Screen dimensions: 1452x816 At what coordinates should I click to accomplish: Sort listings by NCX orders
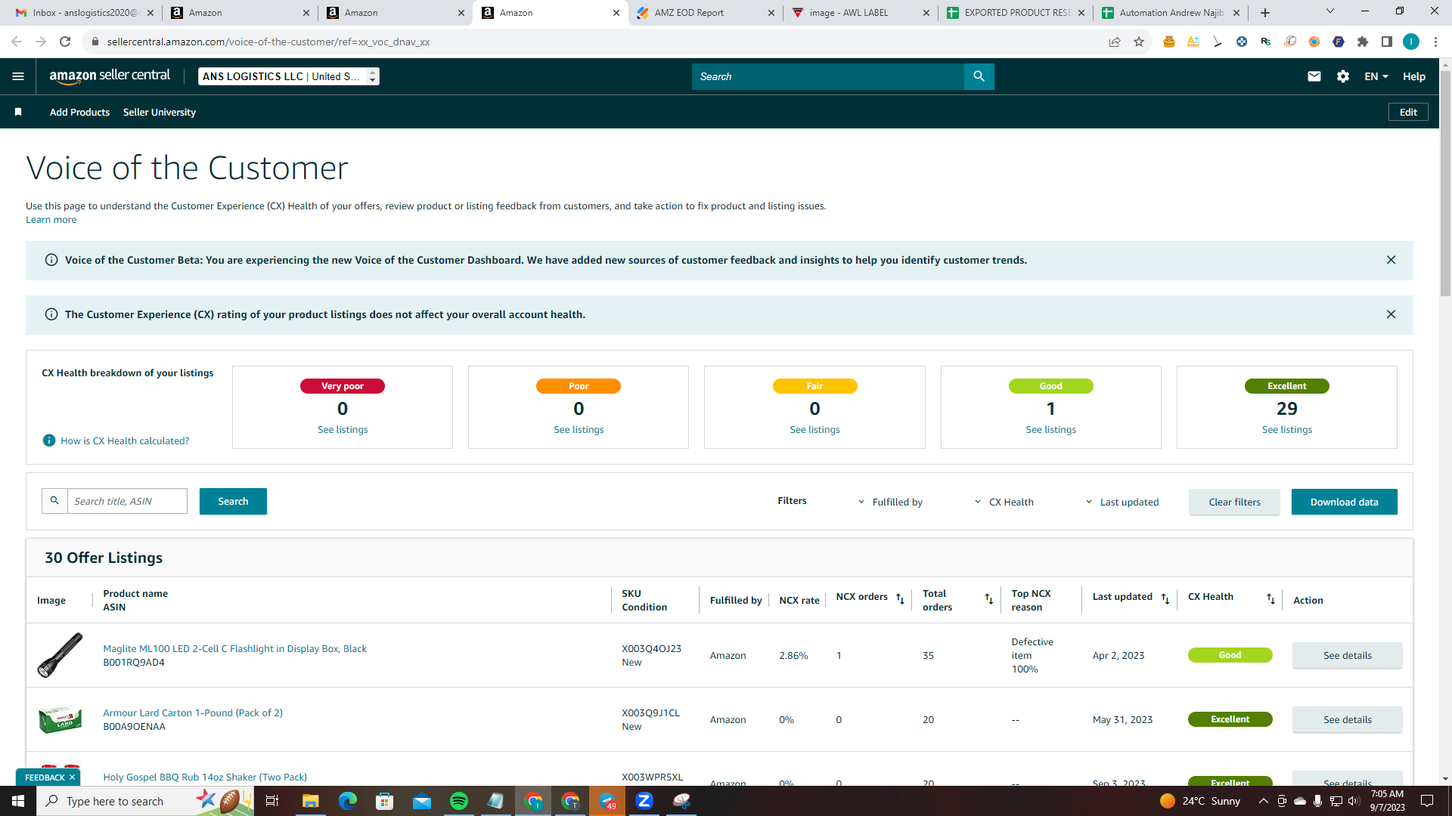[900, 598]
